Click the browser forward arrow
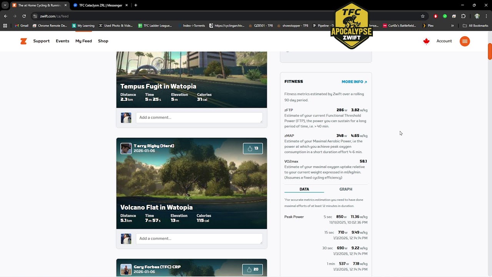The height and width of the screenshot is (277, 492). click(15, 16)
